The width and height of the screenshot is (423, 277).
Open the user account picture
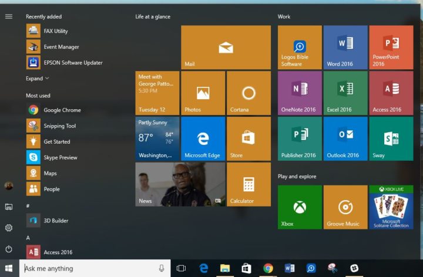(x=9, y=185)
